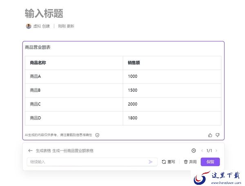Click the 输入标题 title placeholder

pos(44,14)
